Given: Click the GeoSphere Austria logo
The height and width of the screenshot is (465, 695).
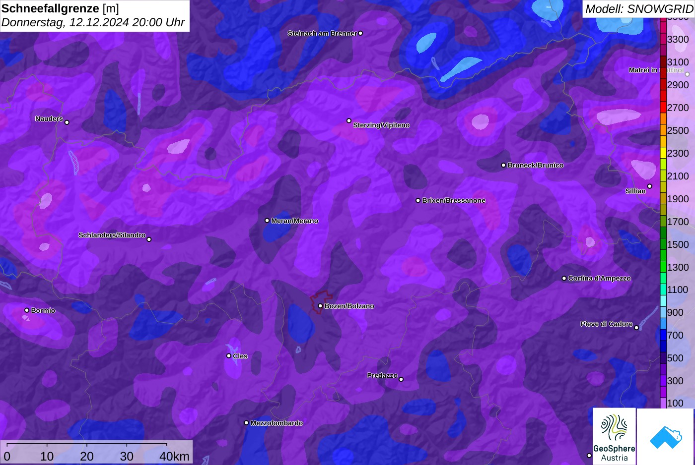Looking at the screenshot, I should (x=614, y=436).
